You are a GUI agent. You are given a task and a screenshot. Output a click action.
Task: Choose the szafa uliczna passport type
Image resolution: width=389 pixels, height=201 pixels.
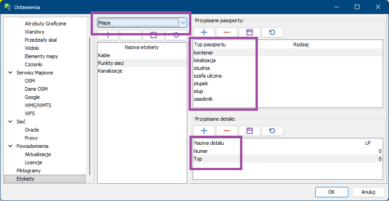point(207,76)
